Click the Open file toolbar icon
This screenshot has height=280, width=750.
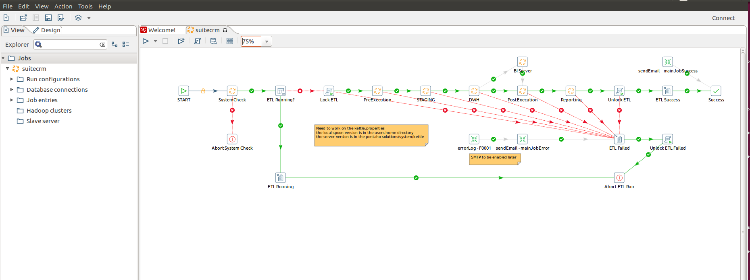pos(23,18)
